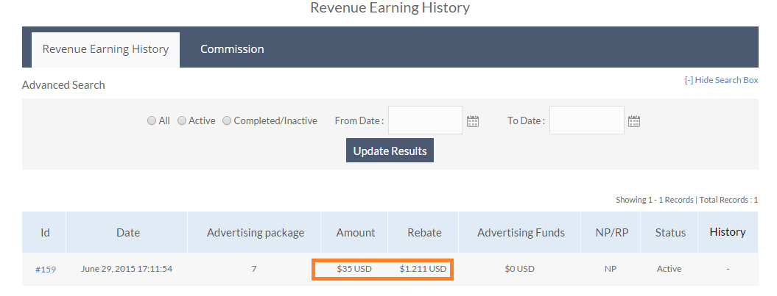Open the From Date calendar picker icon
777x296 pixels.
473,121
